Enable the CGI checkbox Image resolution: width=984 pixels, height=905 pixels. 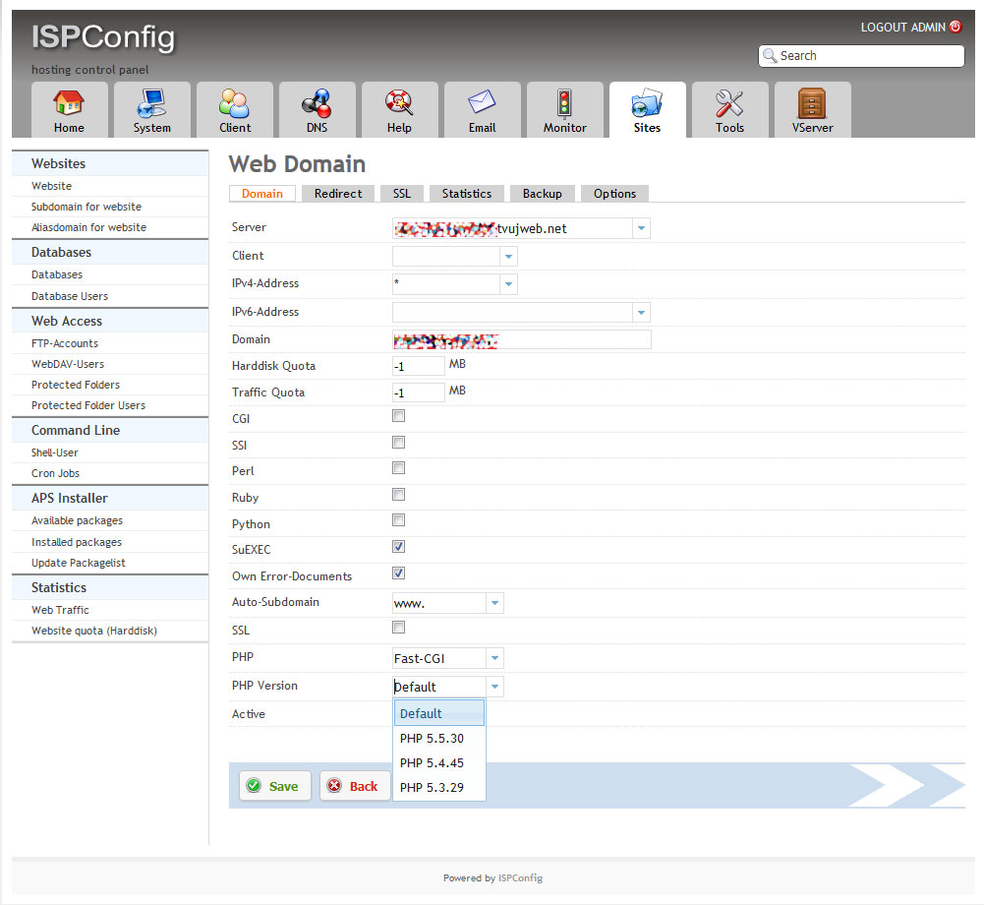coord(399,416)
